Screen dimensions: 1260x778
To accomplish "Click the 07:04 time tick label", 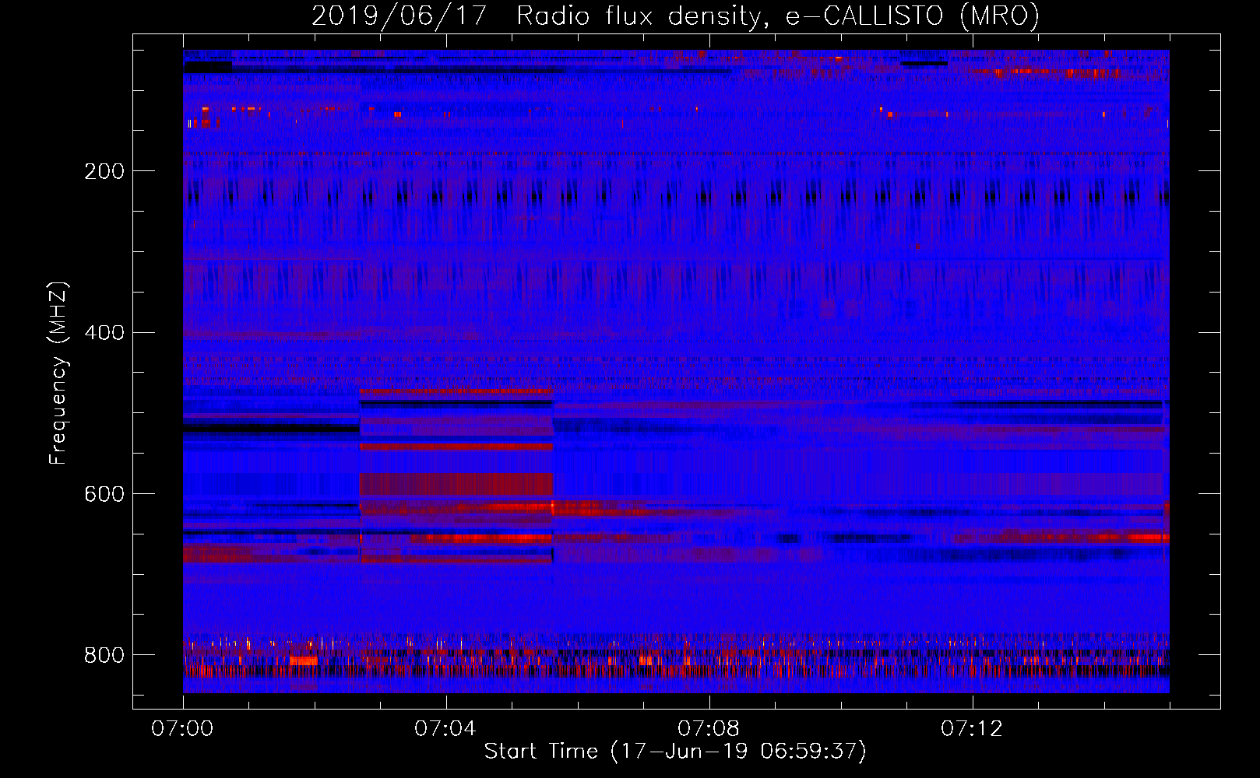I will 445,729.
